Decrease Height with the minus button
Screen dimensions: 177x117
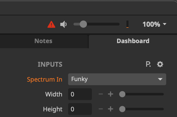click(101, 109)
